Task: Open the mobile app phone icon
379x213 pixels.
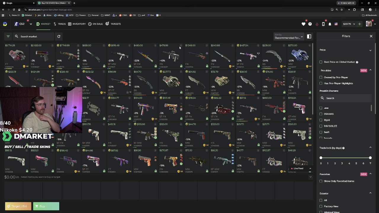Action: click(x=323, y=24)
